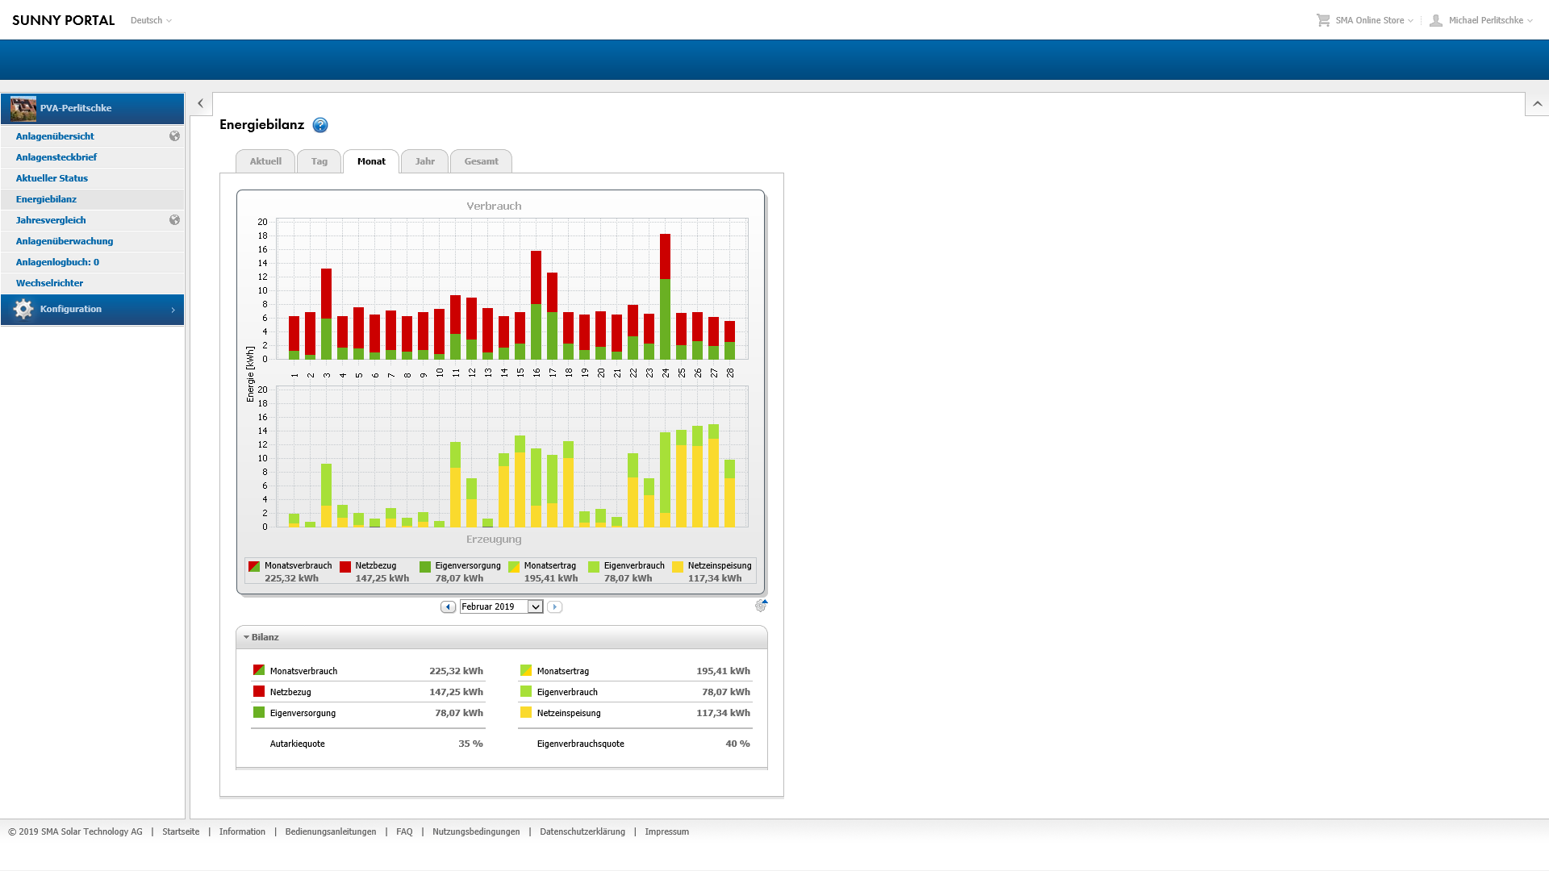The image size is (1549, 871).
Task: Collapse the left sidebar with arrow
Action: click(201, 103)
